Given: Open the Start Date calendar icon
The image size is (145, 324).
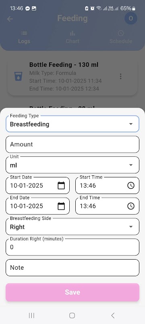Looking at the screenshot, I should 61,185.
